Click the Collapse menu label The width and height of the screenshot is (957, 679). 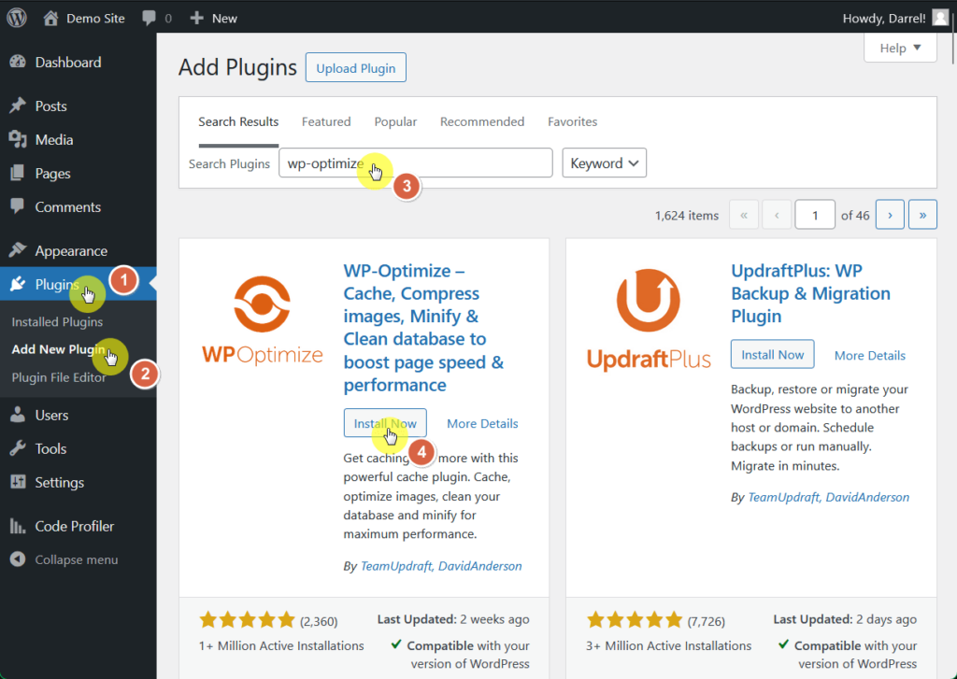tap(77, 559)
